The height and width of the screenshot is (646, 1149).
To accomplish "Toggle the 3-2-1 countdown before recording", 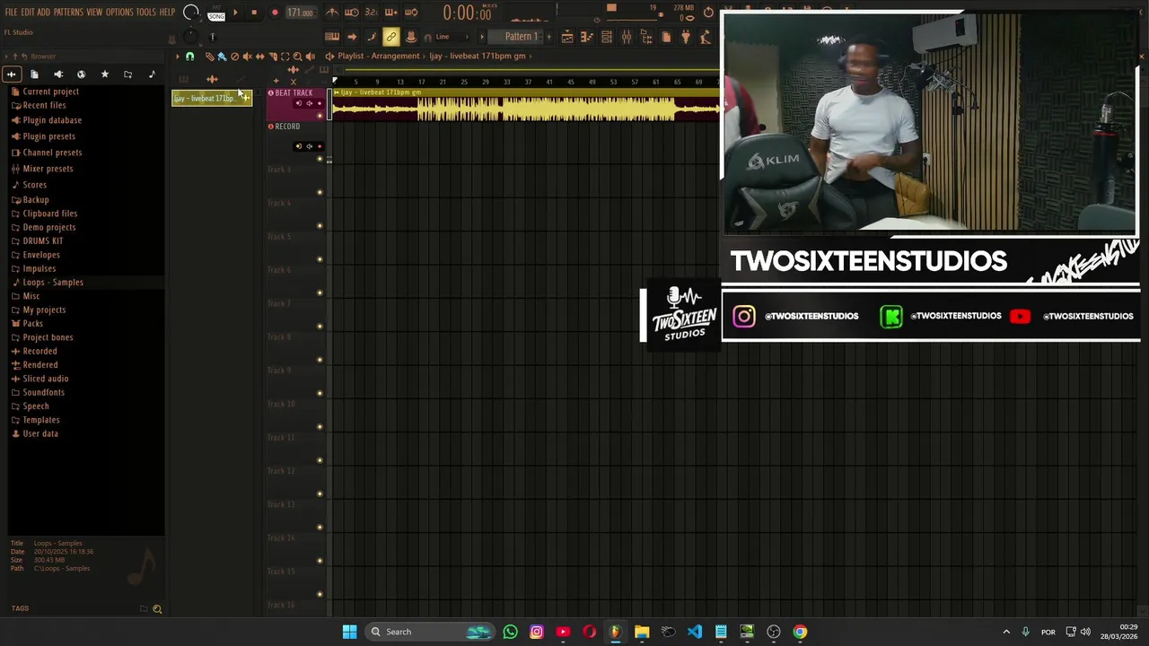I will pyautogui.click(x=371, y=13).
